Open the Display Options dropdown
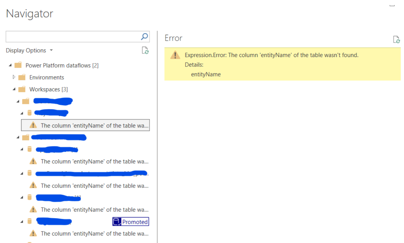 click(x=29, y=50)
